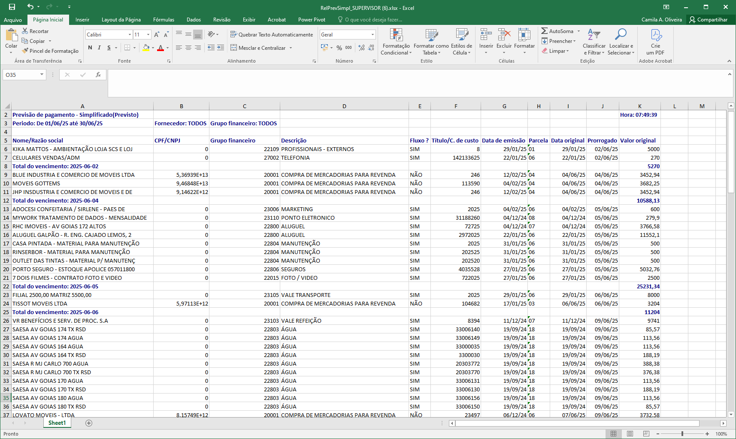736x439 pixels.
Task: Click the text orientation icon
Action: click(211, 34)
